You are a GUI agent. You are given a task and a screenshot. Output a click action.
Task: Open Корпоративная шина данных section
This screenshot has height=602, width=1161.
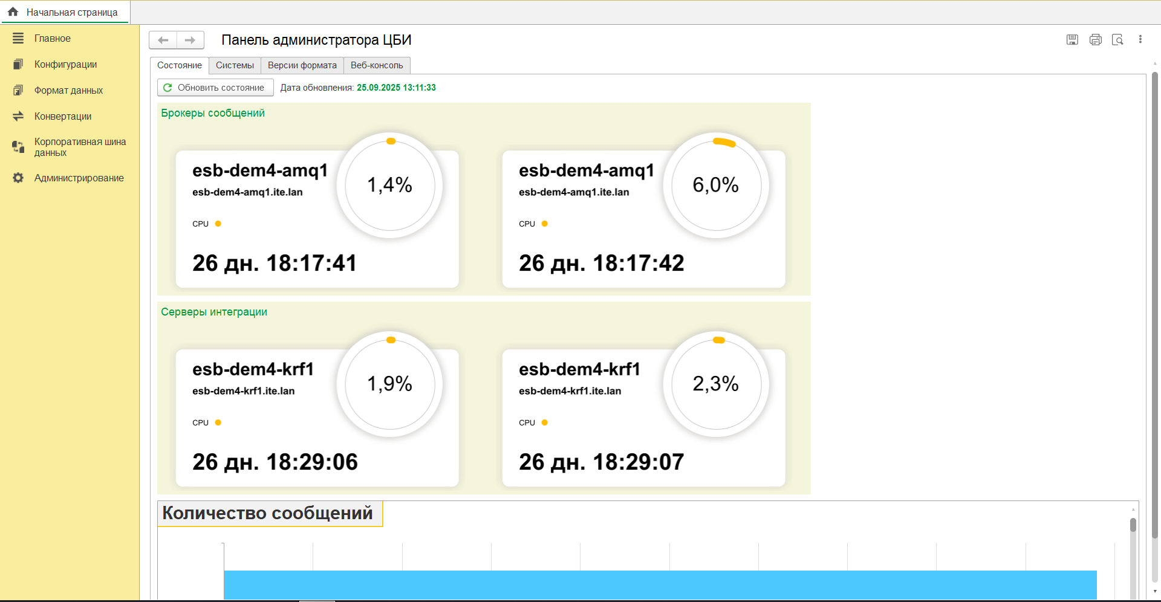click(80, 147)
